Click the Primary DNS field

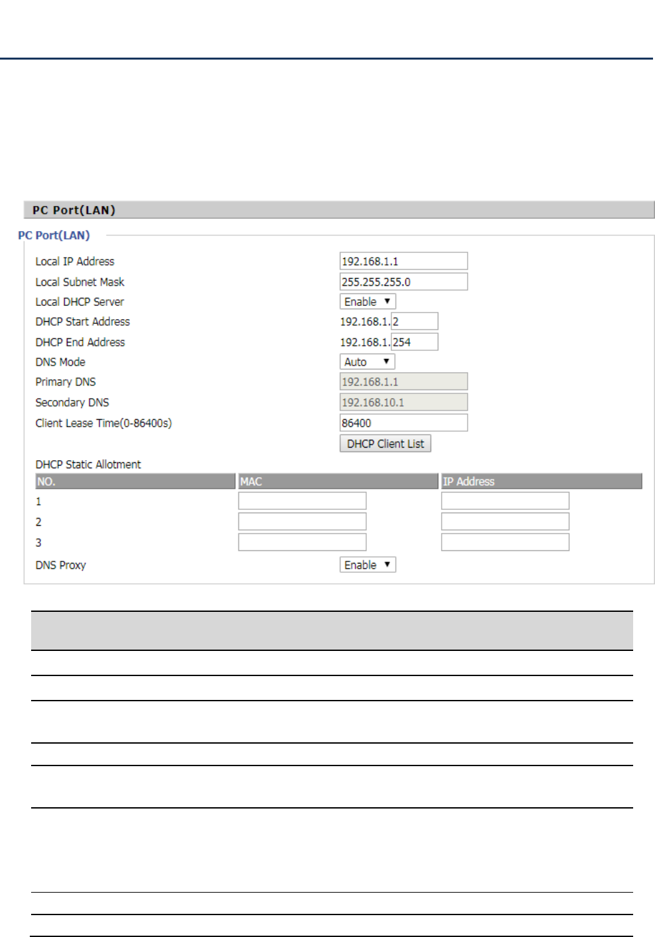(403, 381)
